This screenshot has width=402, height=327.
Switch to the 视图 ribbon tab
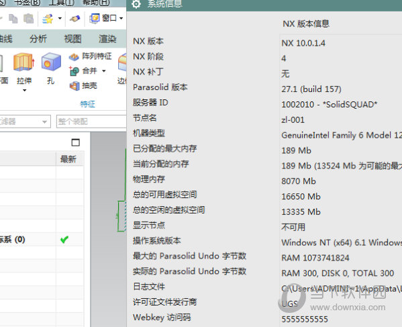pyautogui.click(x=72, y=39)
